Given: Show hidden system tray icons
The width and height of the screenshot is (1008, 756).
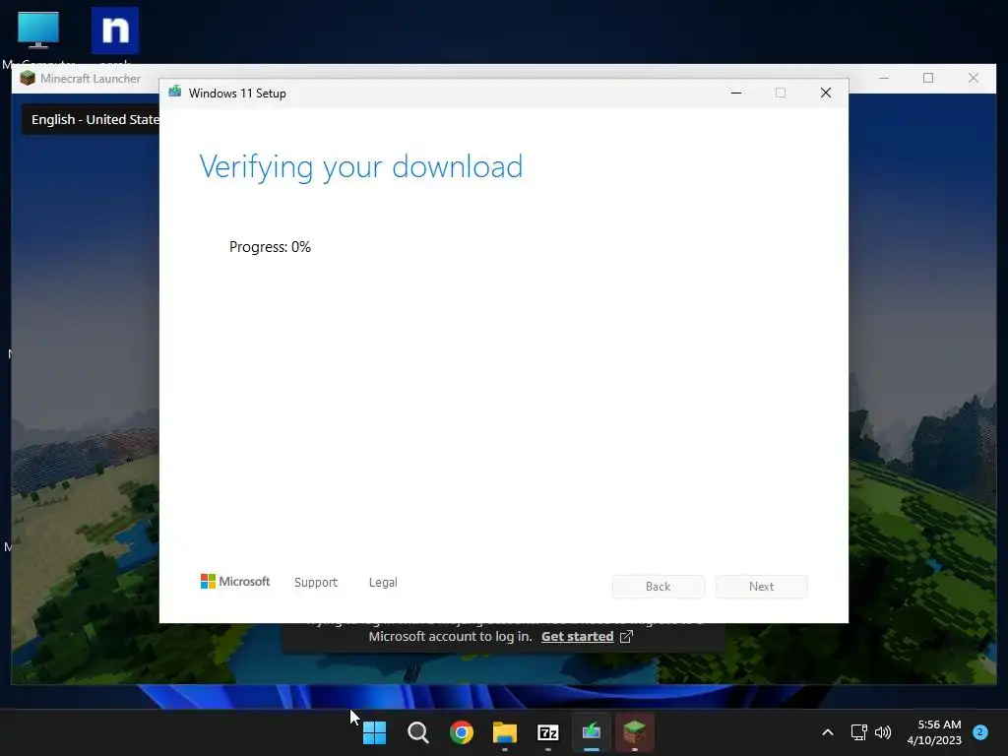Looking at the screenshot, I should coord(827,732).
